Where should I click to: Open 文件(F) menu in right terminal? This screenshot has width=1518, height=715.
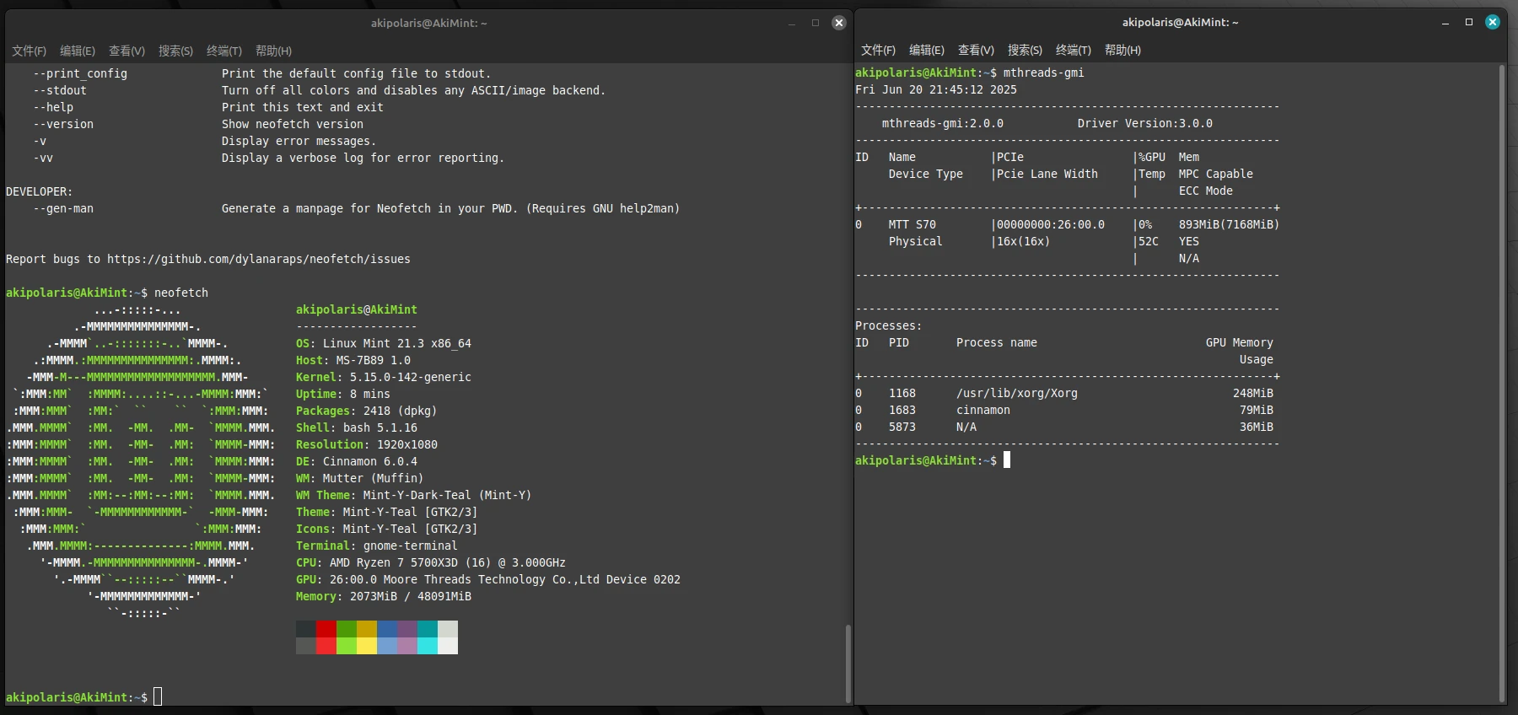click(878, 50)
